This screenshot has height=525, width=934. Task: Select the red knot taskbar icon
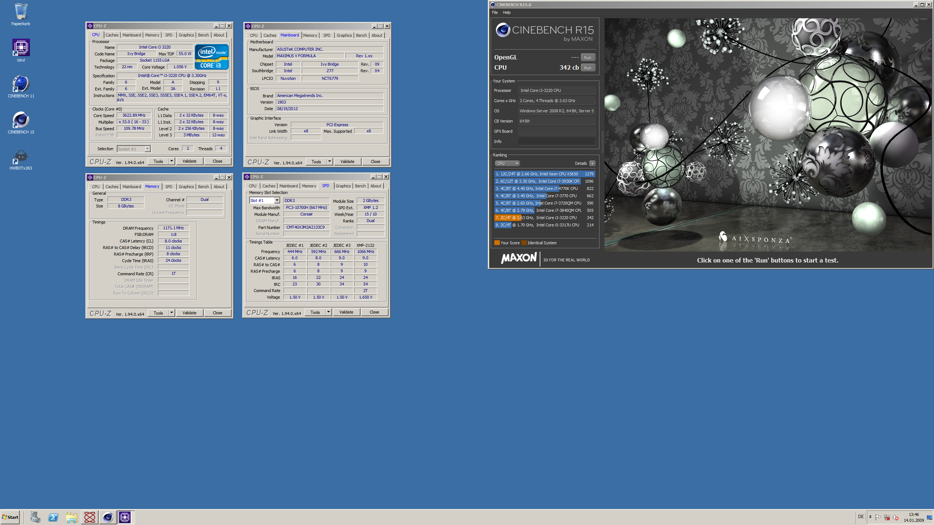point(89,517)
